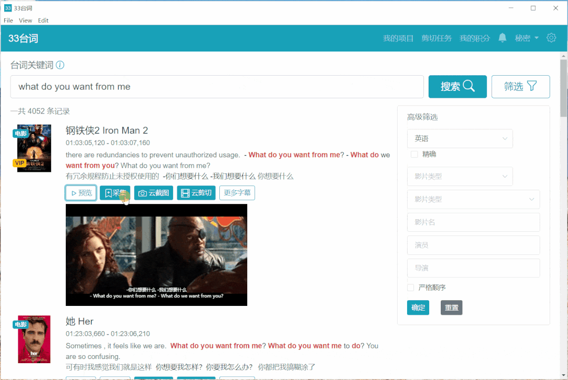
Task: Click the 33台词 app icon in title bar
Action: point(7,8)
